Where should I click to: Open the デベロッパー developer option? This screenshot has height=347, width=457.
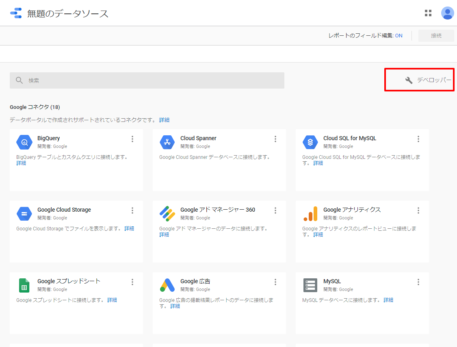[x=429, y=80]
